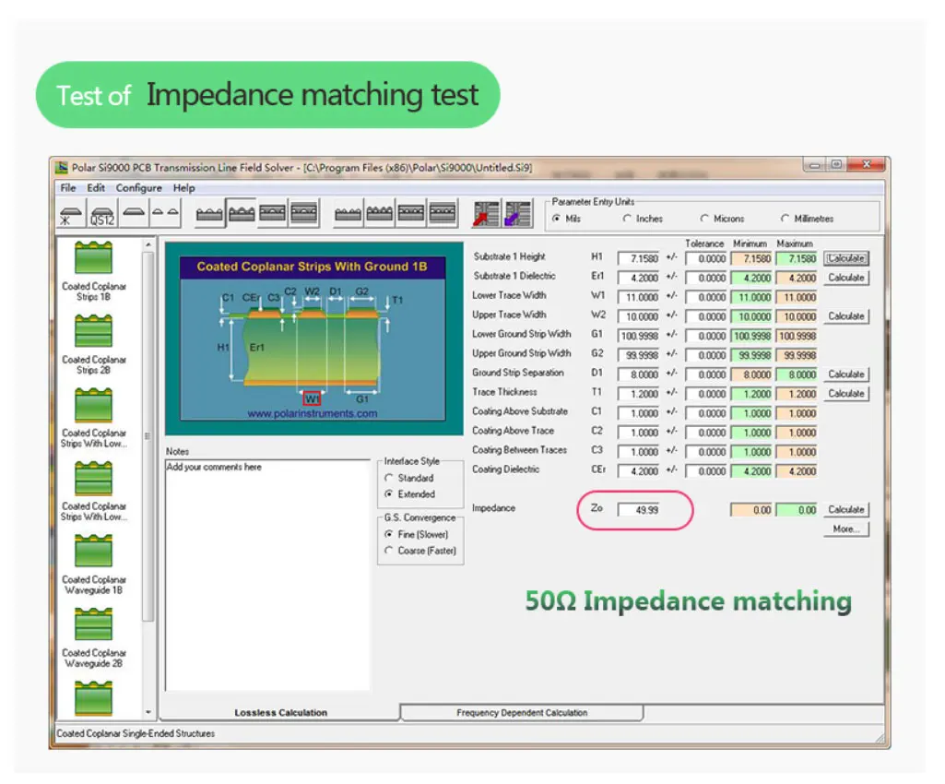Click the W2 upper trace width field
This screenshot has height=784, width=945.
638,316
